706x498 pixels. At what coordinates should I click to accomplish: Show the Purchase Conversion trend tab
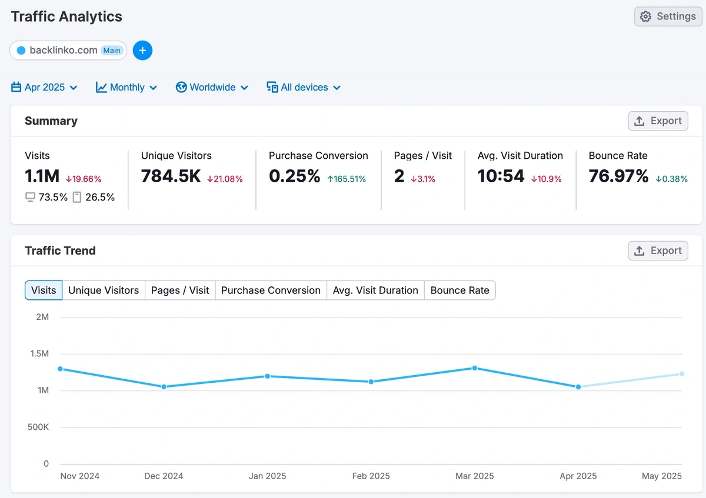(271, 290)
